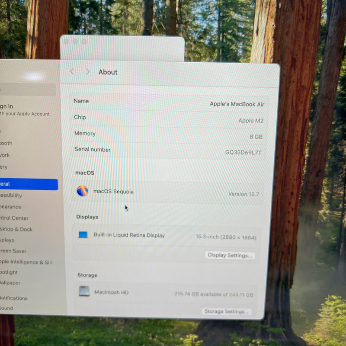The height and width of the screenshot is (346, 346).
Task: Click the forward chevron beside About
Action: pyautogui.click(x=88, y=72)
